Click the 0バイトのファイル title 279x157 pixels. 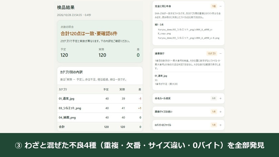pos(163,125)
